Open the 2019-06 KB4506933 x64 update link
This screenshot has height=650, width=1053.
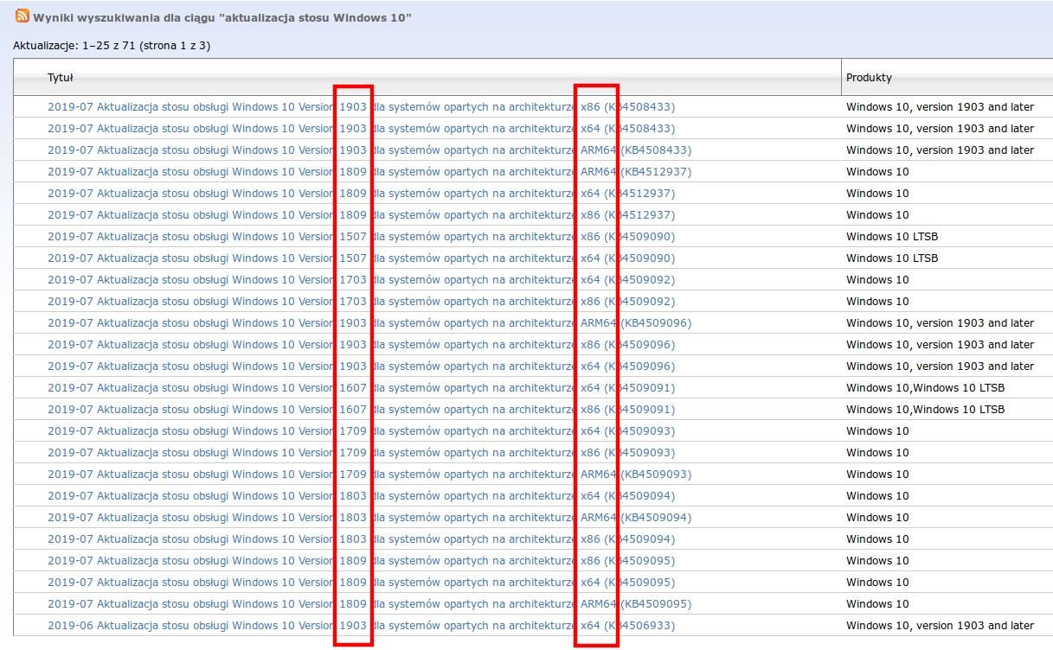click(x=361, y=626)
